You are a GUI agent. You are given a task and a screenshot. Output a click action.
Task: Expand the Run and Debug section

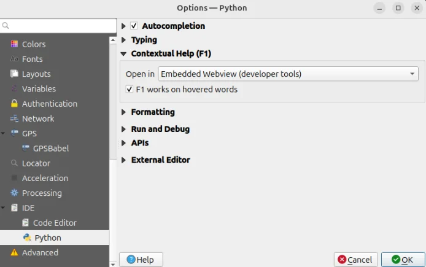tap(124, 130)
